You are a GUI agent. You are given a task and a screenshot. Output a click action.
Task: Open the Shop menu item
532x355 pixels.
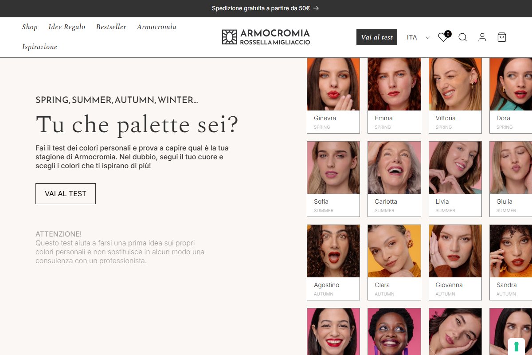coord(30,27)
